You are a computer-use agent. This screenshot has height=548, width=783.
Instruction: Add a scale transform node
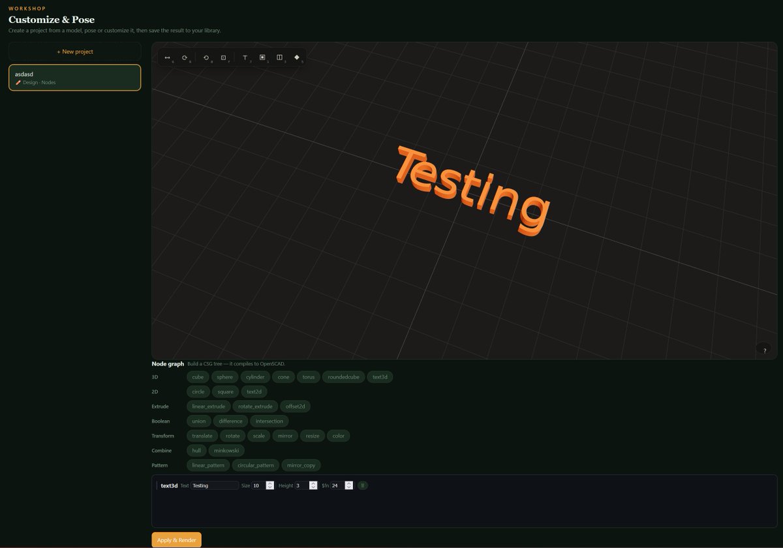pyautogui.click(x=259, y=436)
